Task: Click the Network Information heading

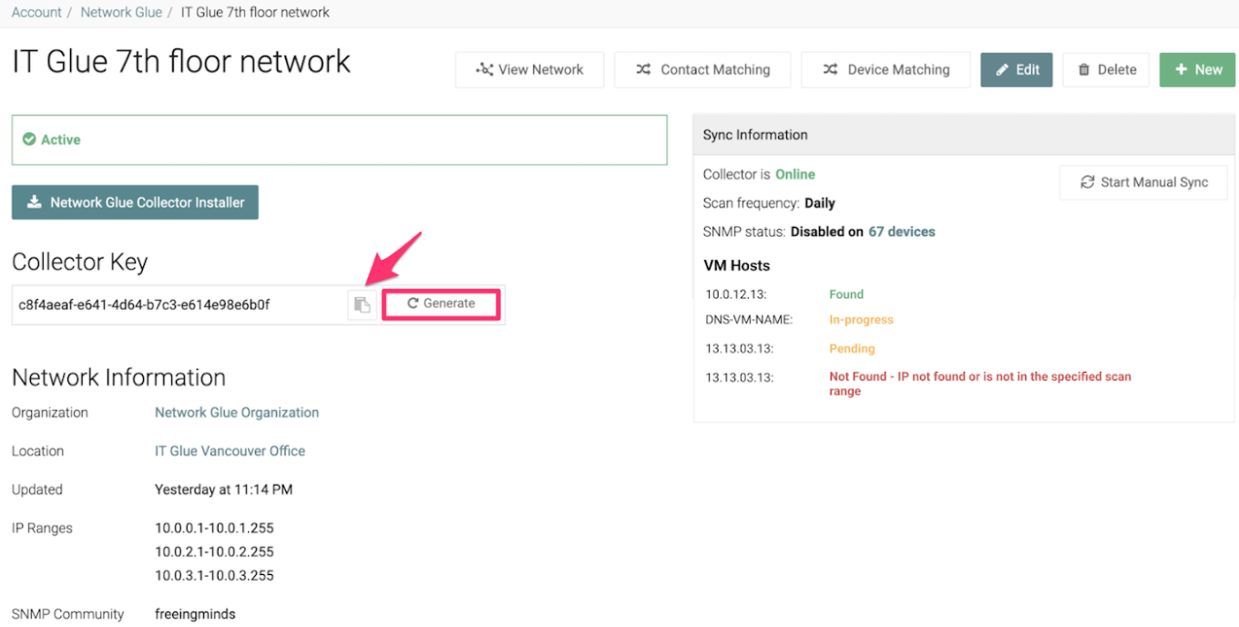Action: (x=118, y=377)
